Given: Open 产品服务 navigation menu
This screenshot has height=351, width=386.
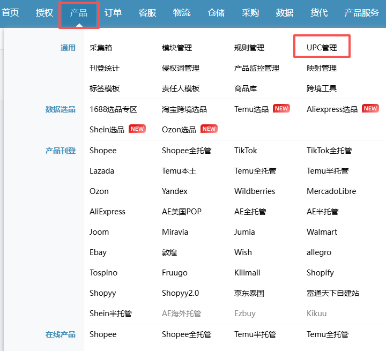Looking at the screenshot, I should pyautogui.click(x=361, y=13).
